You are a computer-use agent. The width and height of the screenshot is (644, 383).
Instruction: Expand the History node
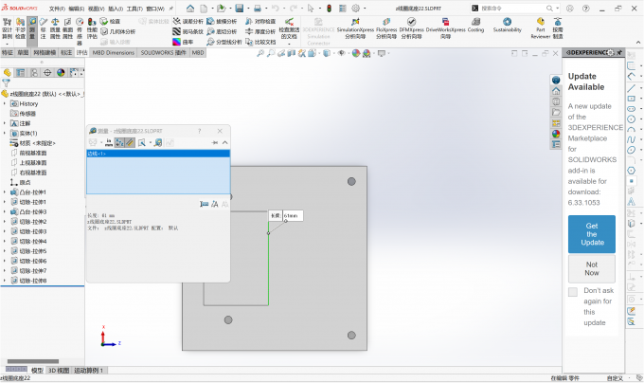click(x=5, y=103)
